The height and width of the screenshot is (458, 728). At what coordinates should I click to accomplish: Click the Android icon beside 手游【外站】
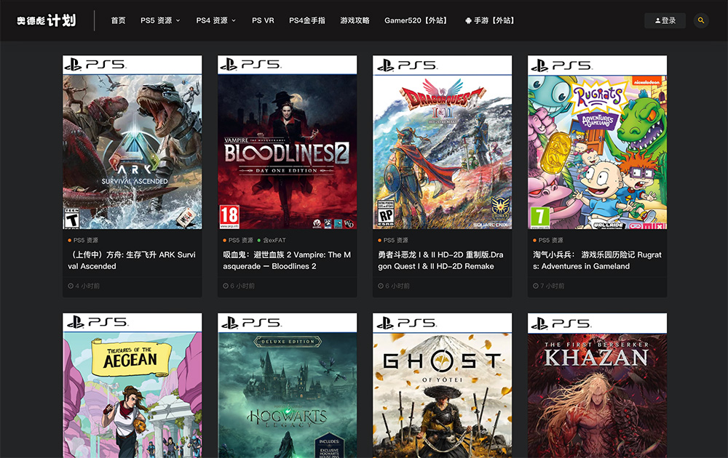(x=467, y=20)
